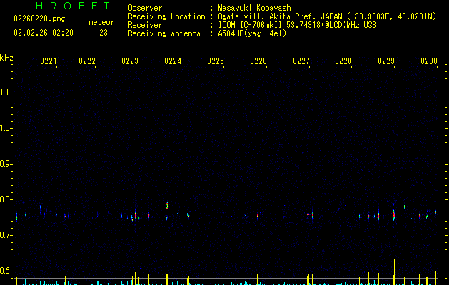
Task: Click the 0226 time marker
Action: 258,61
